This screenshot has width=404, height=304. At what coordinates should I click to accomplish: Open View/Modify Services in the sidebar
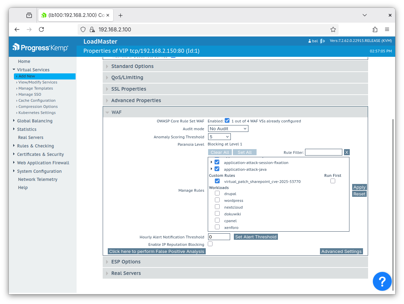(38, 82)
